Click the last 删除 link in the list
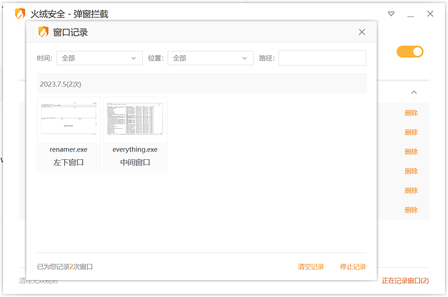 click(411, 210)
